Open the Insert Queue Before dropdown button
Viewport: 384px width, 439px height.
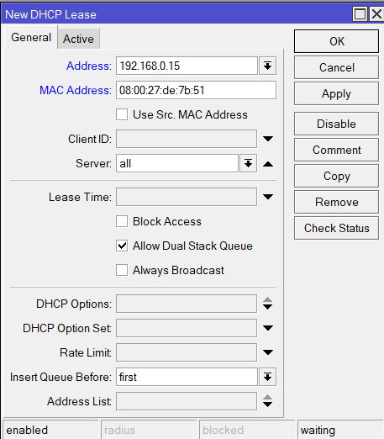pyautogui.click(x=267, y=377)
